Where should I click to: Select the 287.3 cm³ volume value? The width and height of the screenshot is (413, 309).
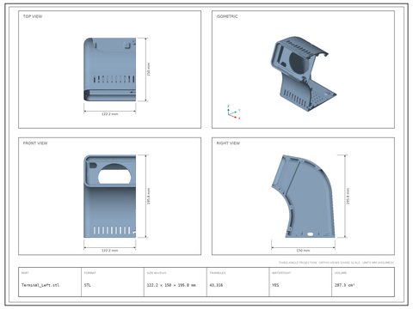point(344,285)
